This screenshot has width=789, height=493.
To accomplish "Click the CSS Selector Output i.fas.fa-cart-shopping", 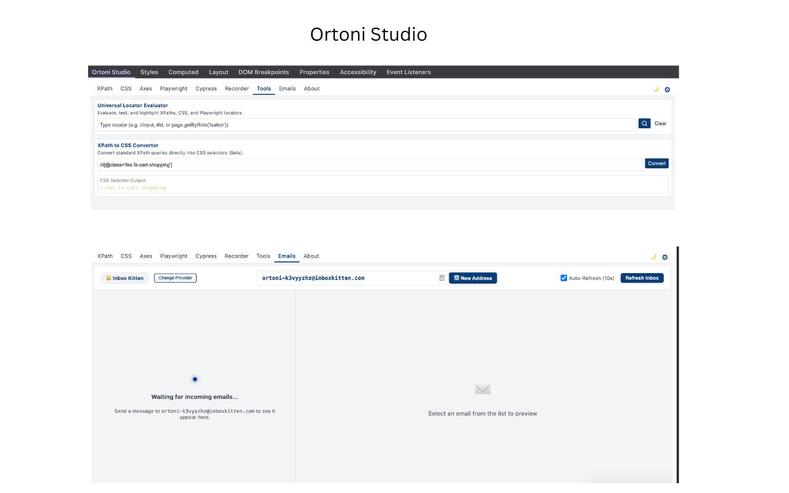I will pyautogui.click(x=133, y=187).
